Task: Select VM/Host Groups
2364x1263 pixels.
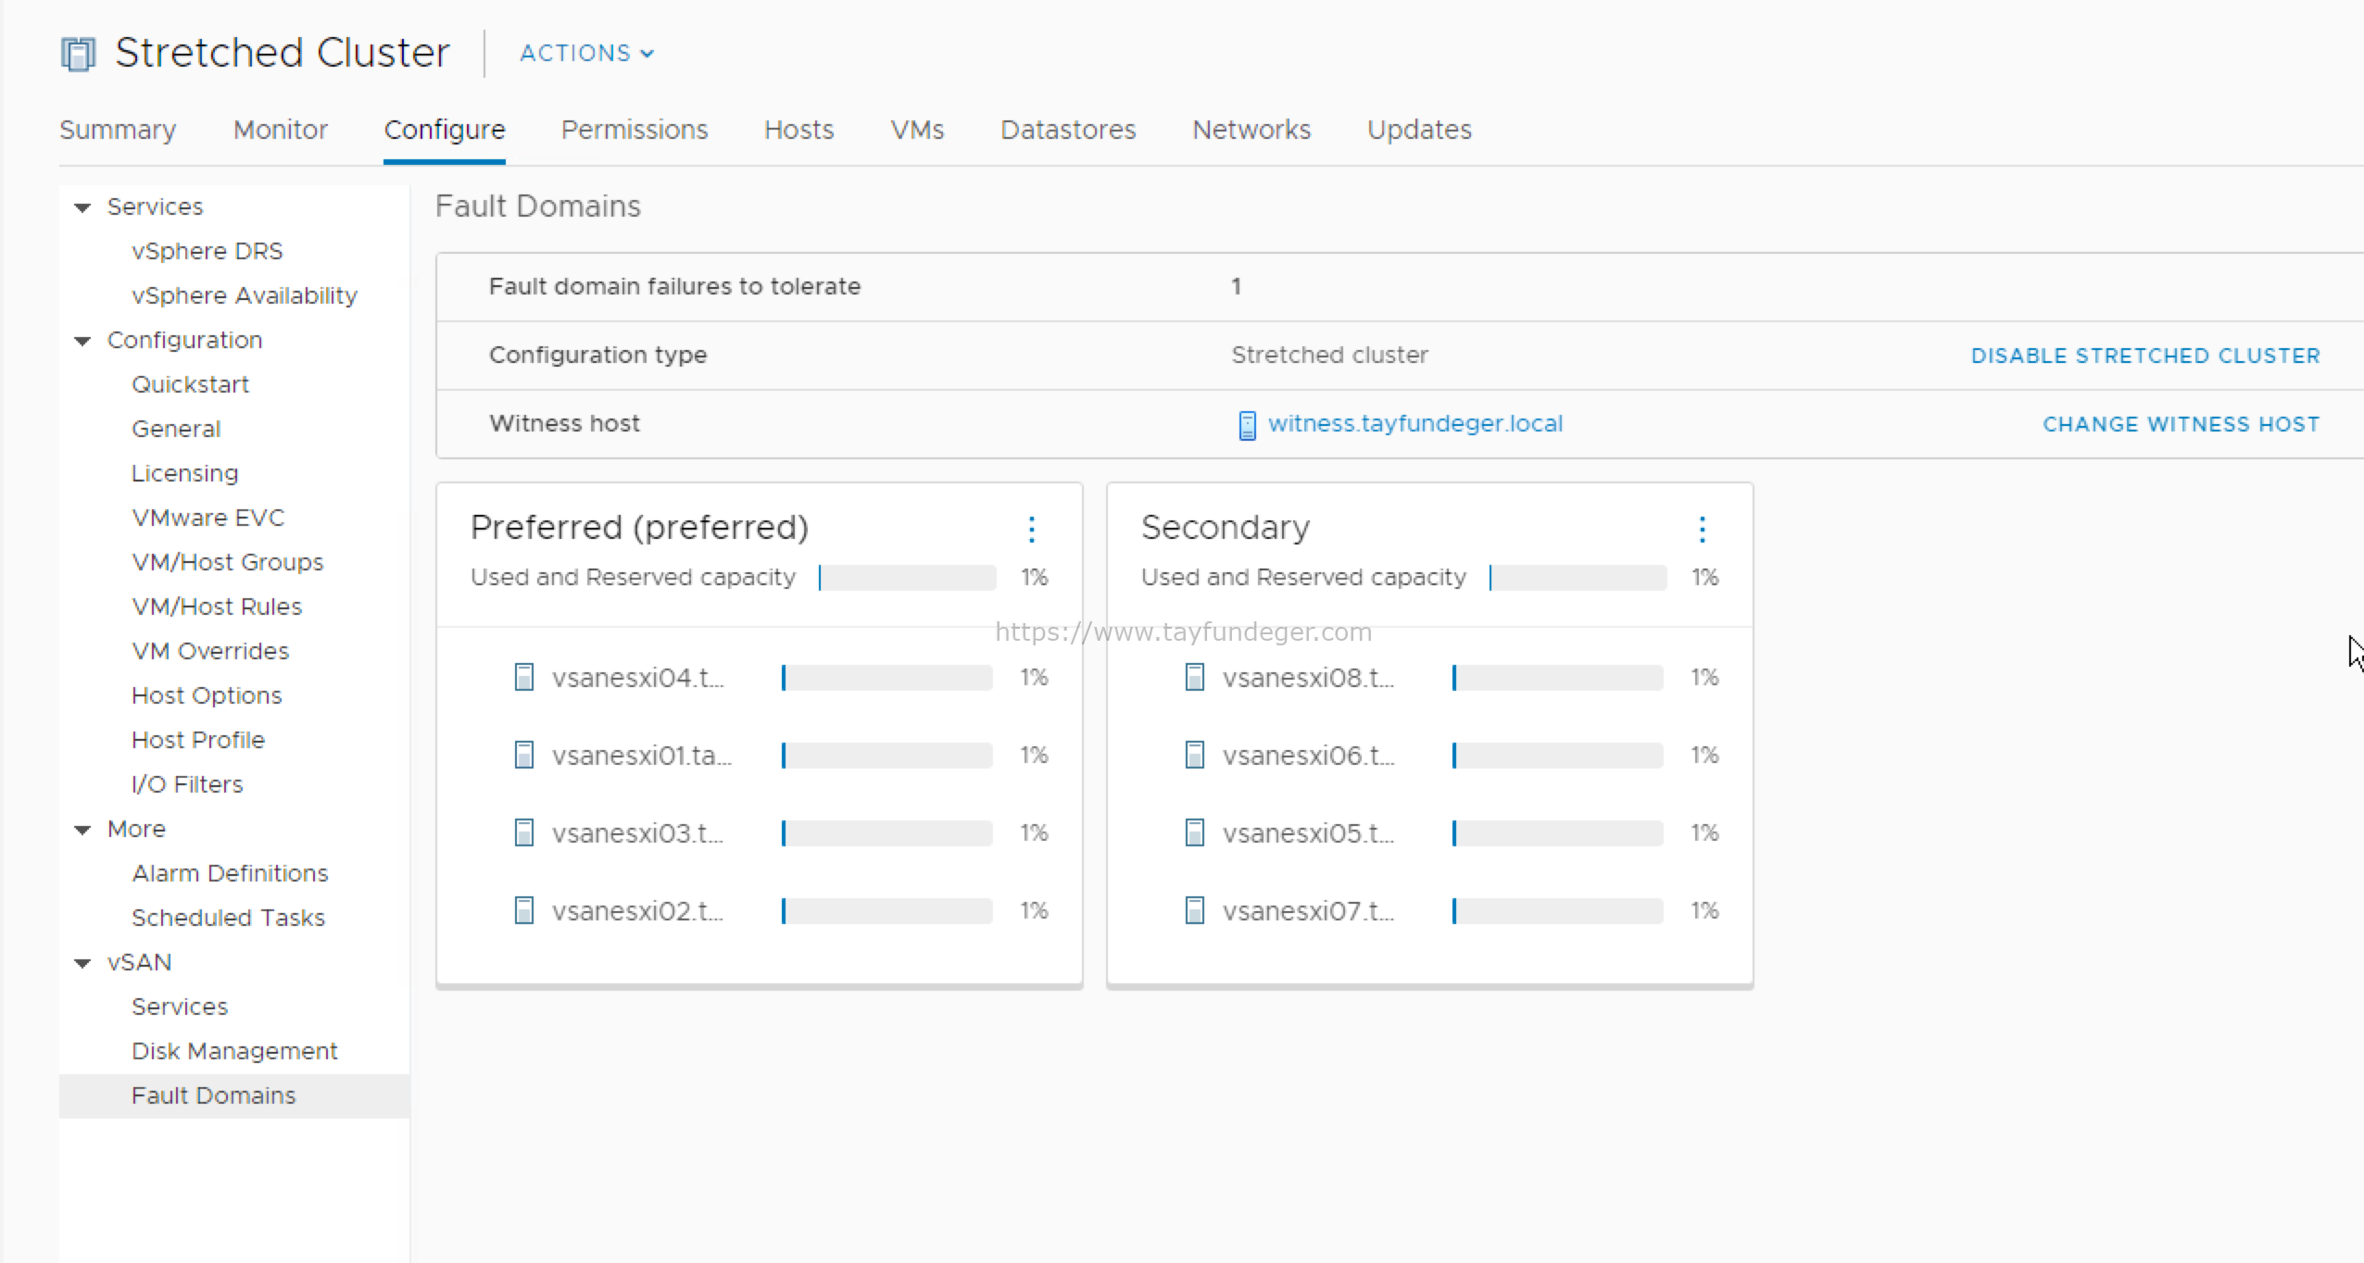Action: [228, 562]
